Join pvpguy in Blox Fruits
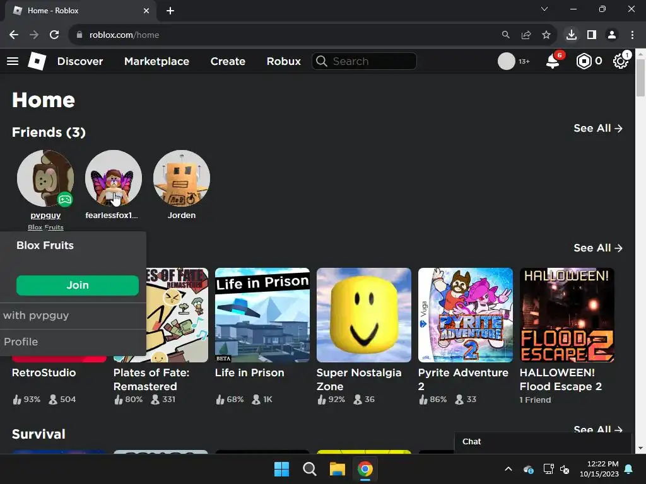 [78, 285]
